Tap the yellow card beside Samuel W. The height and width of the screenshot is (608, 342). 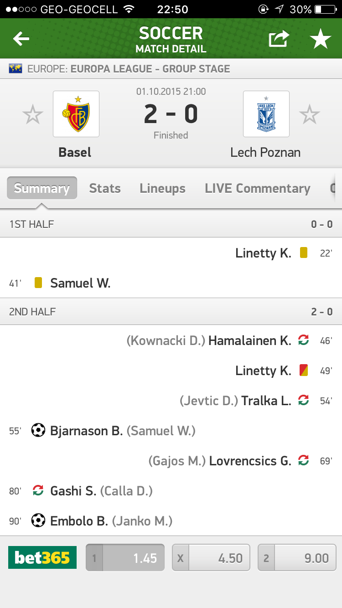(x=38, y=283)
